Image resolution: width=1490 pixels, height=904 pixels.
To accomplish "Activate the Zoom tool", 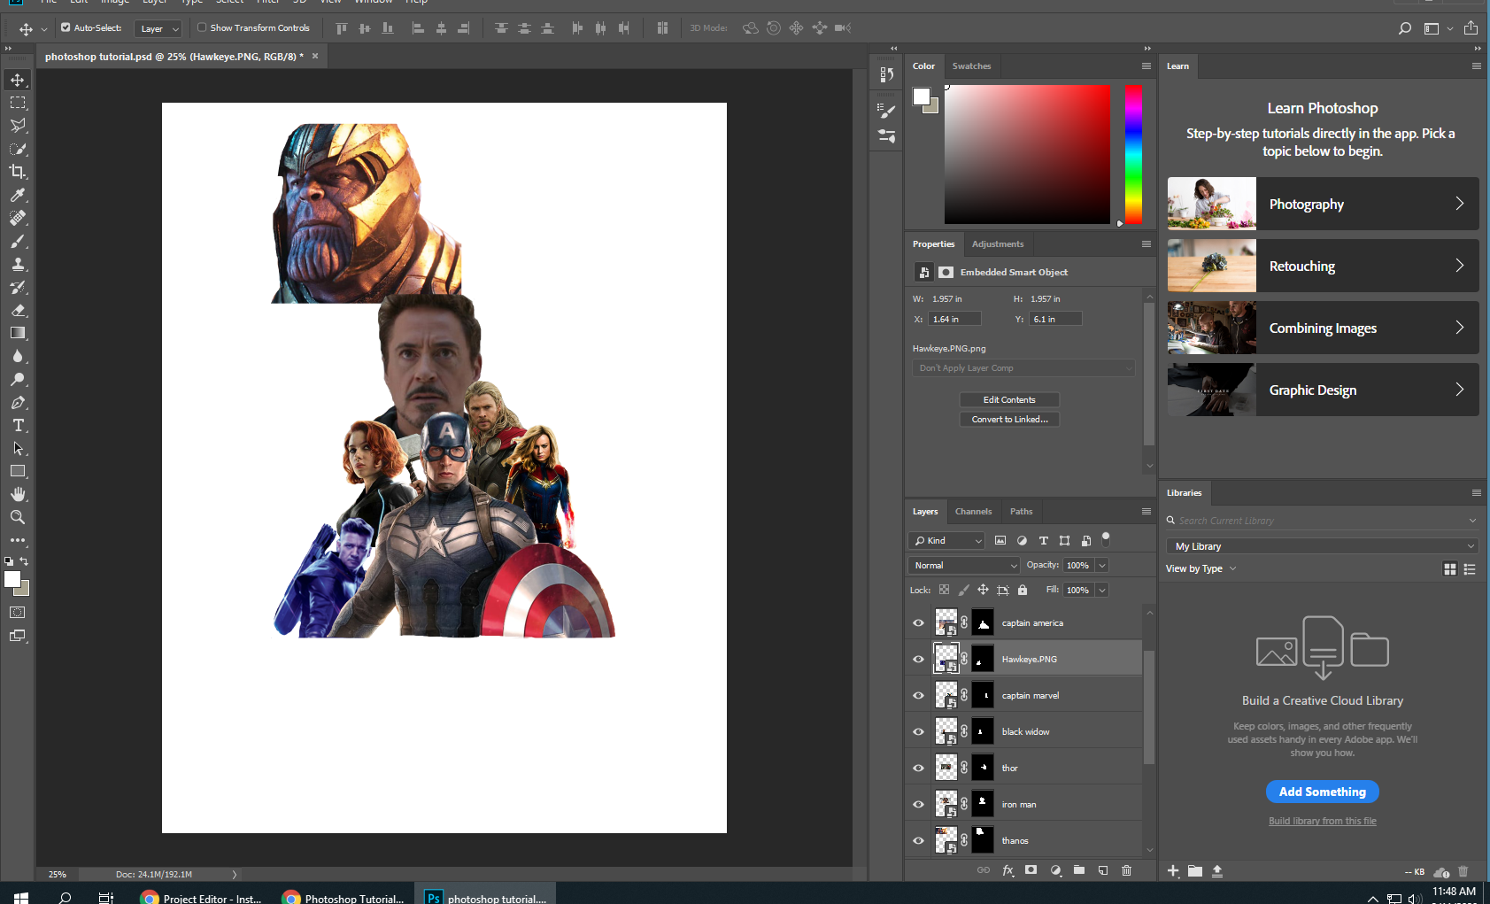I will tap(18, 517).
